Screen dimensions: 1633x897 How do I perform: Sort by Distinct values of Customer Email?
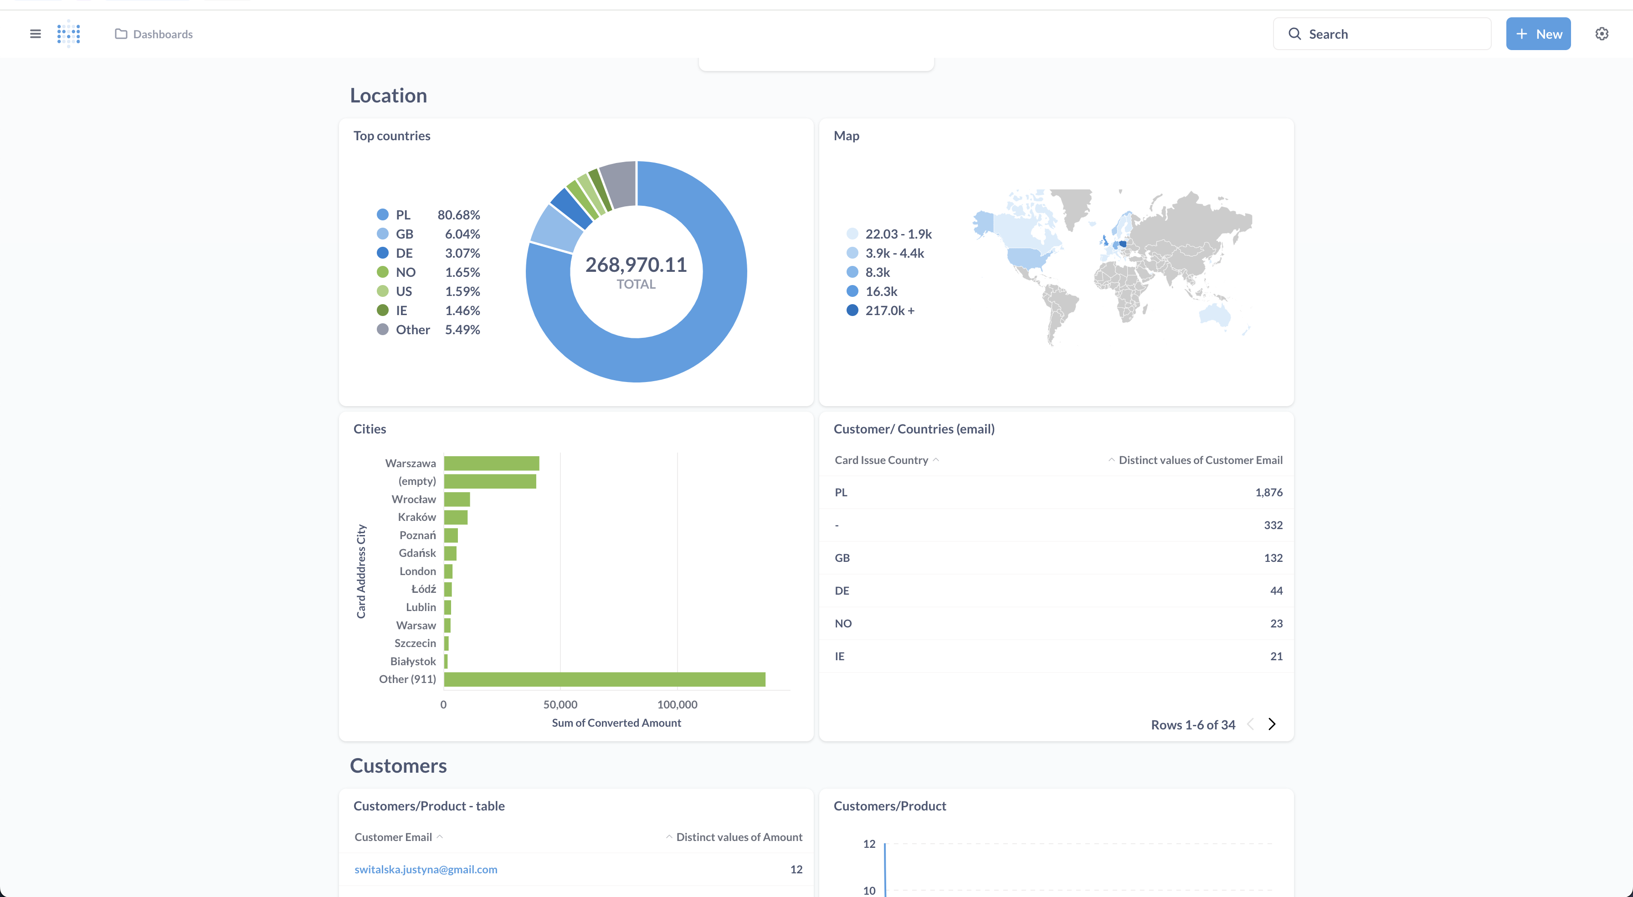(1199, 460)
